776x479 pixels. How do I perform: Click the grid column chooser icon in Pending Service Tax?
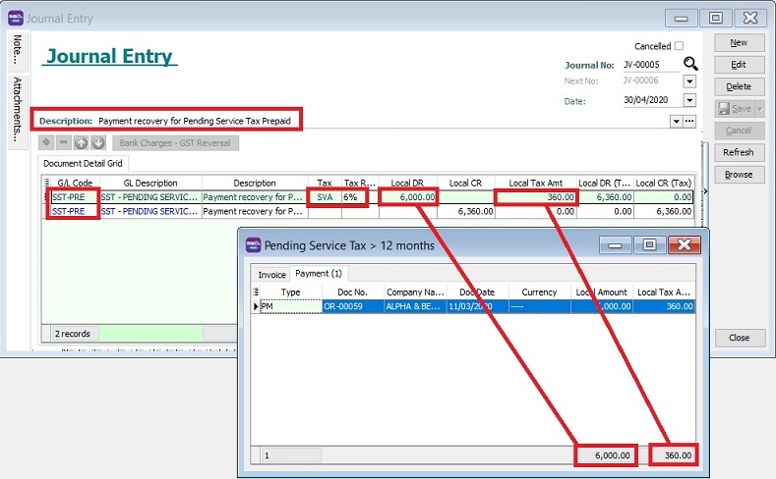pyautogui.click(x=256, y=292)
